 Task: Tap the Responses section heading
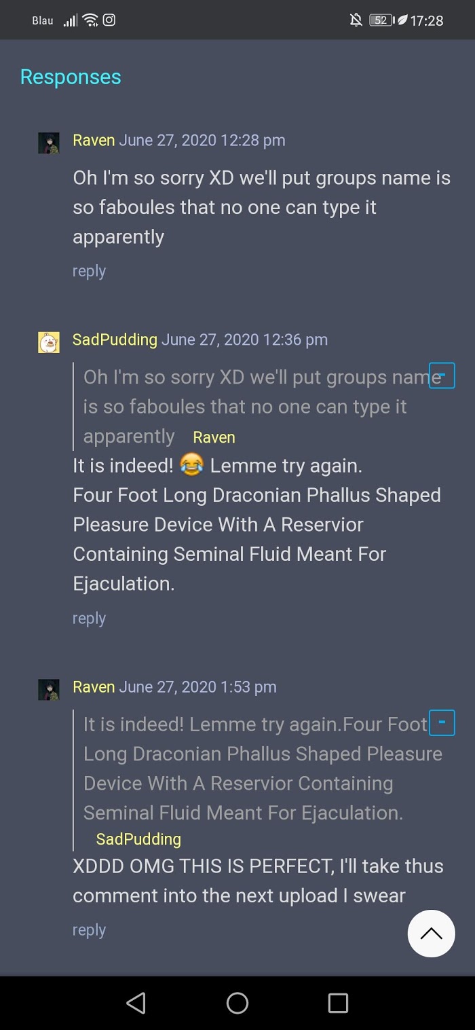(x=71, y=77)
